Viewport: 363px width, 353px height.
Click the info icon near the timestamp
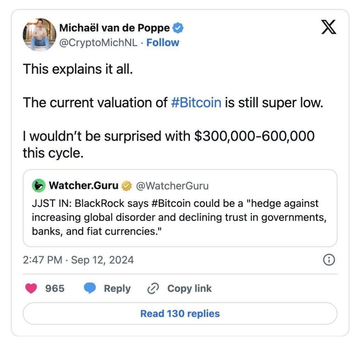pyautogui.click(x=328, y=260)
